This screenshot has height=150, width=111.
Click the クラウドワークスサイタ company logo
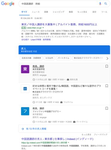[25, 88]
